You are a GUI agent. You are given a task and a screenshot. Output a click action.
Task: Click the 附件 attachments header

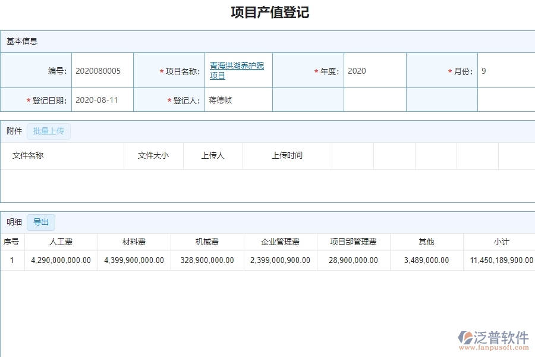pyautogui.click(x=13, y=131)
